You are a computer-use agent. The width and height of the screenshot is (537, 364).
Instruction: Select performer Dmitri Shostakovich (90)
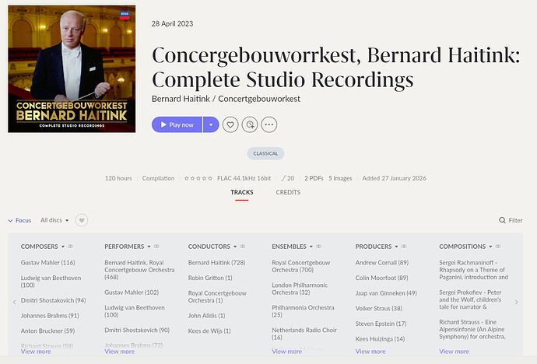tap(137, 330)
